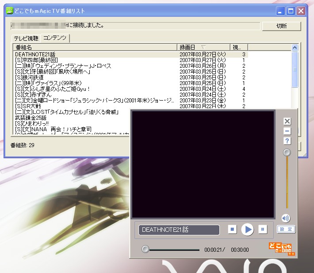The width and height of the screenshot is (314, 273).
Task: Close the どこでもmAgicTV番組リスト window
Action: (x=301, y=11)
